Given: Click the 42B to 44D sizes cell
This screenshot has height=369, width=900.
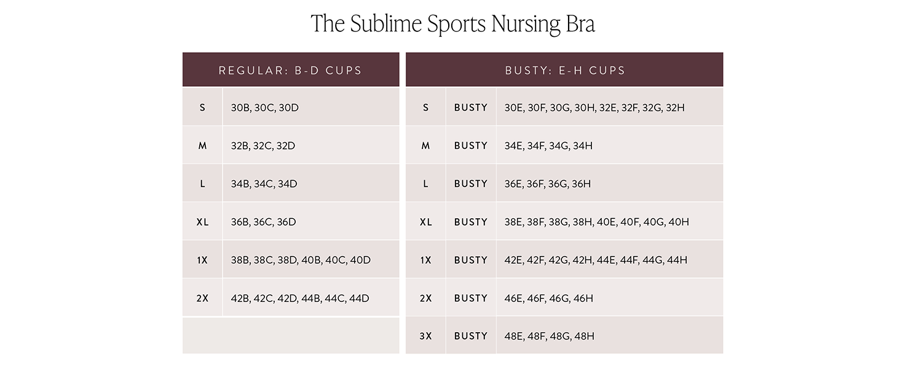Looking at the screenshot, I should (300, 298).
